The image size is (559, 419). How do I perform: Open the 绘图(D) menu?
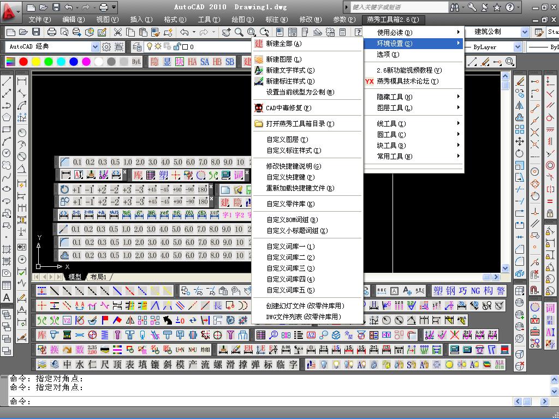pos(243,20)
